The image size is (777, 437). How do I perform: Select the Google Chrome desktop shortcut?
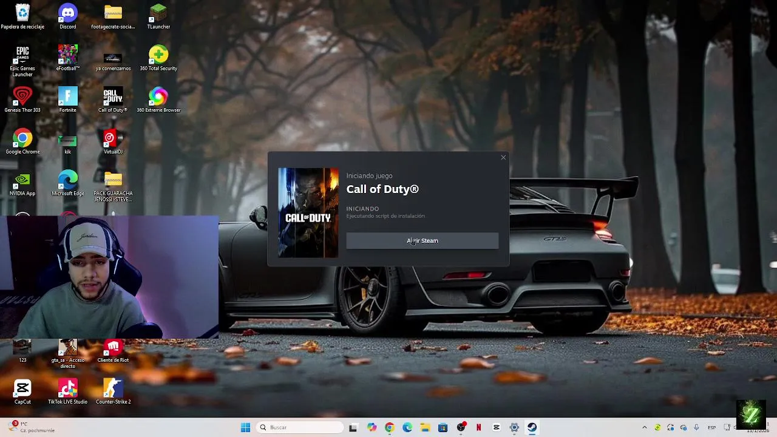[x=22, y=142]
